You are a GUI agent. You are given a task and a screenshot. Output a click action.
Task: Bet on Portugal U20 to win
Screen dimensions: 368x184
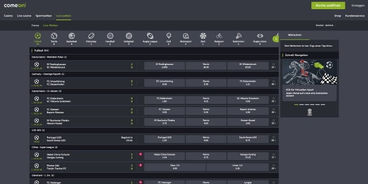(165, 139)
